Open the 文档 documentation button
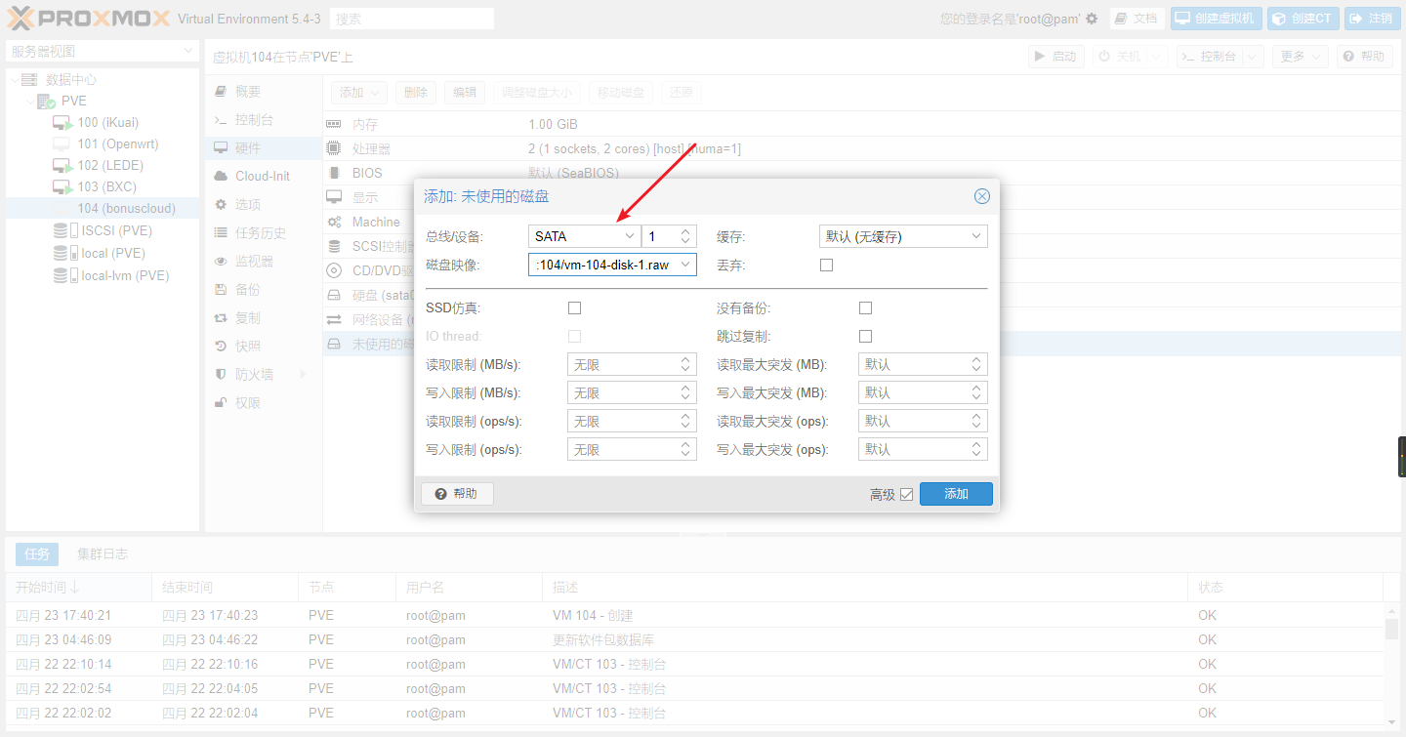Image resolution: width=1406 pixels, height=737 pixels. click(x=1137, y=19)
